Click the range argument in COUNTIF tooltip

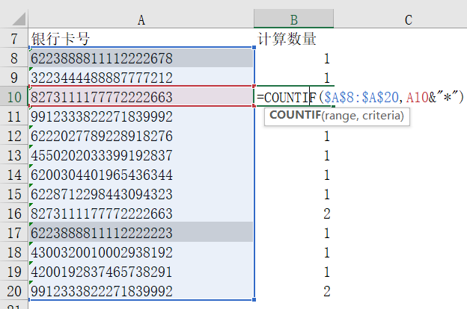[341, 116]
